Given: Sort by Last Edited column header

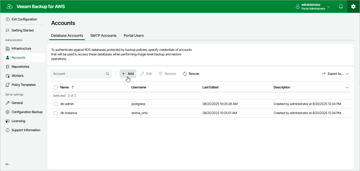Looking at the screenshot, I should (x=210, y=87).
